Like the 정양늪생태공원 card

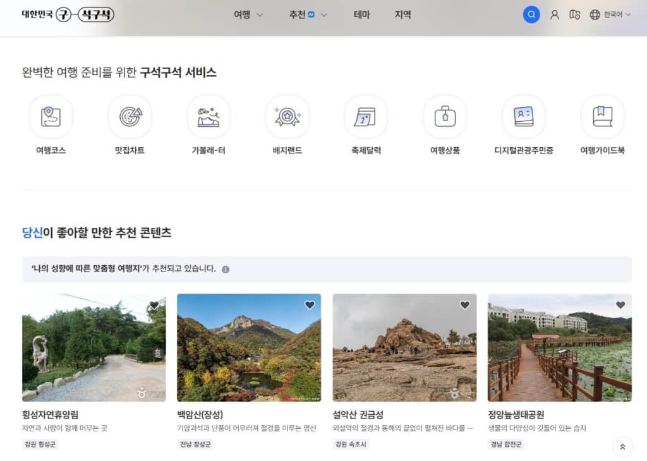620,304
